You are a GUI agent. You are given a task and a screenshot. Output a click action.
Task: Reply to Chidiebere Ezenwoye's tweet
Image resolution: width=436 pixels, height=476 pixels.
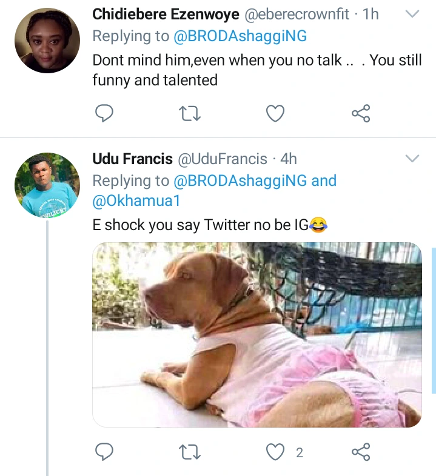point(105,113)
